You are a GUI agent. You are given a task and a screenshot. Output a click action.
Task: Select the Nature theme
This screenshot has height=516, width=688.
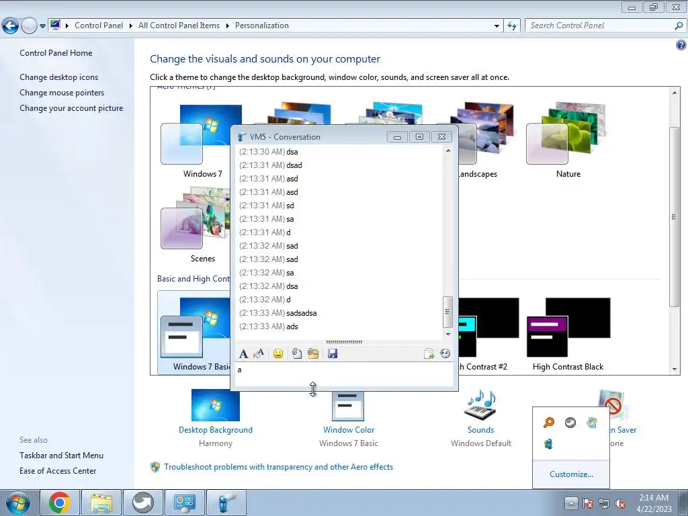point(568,140)
